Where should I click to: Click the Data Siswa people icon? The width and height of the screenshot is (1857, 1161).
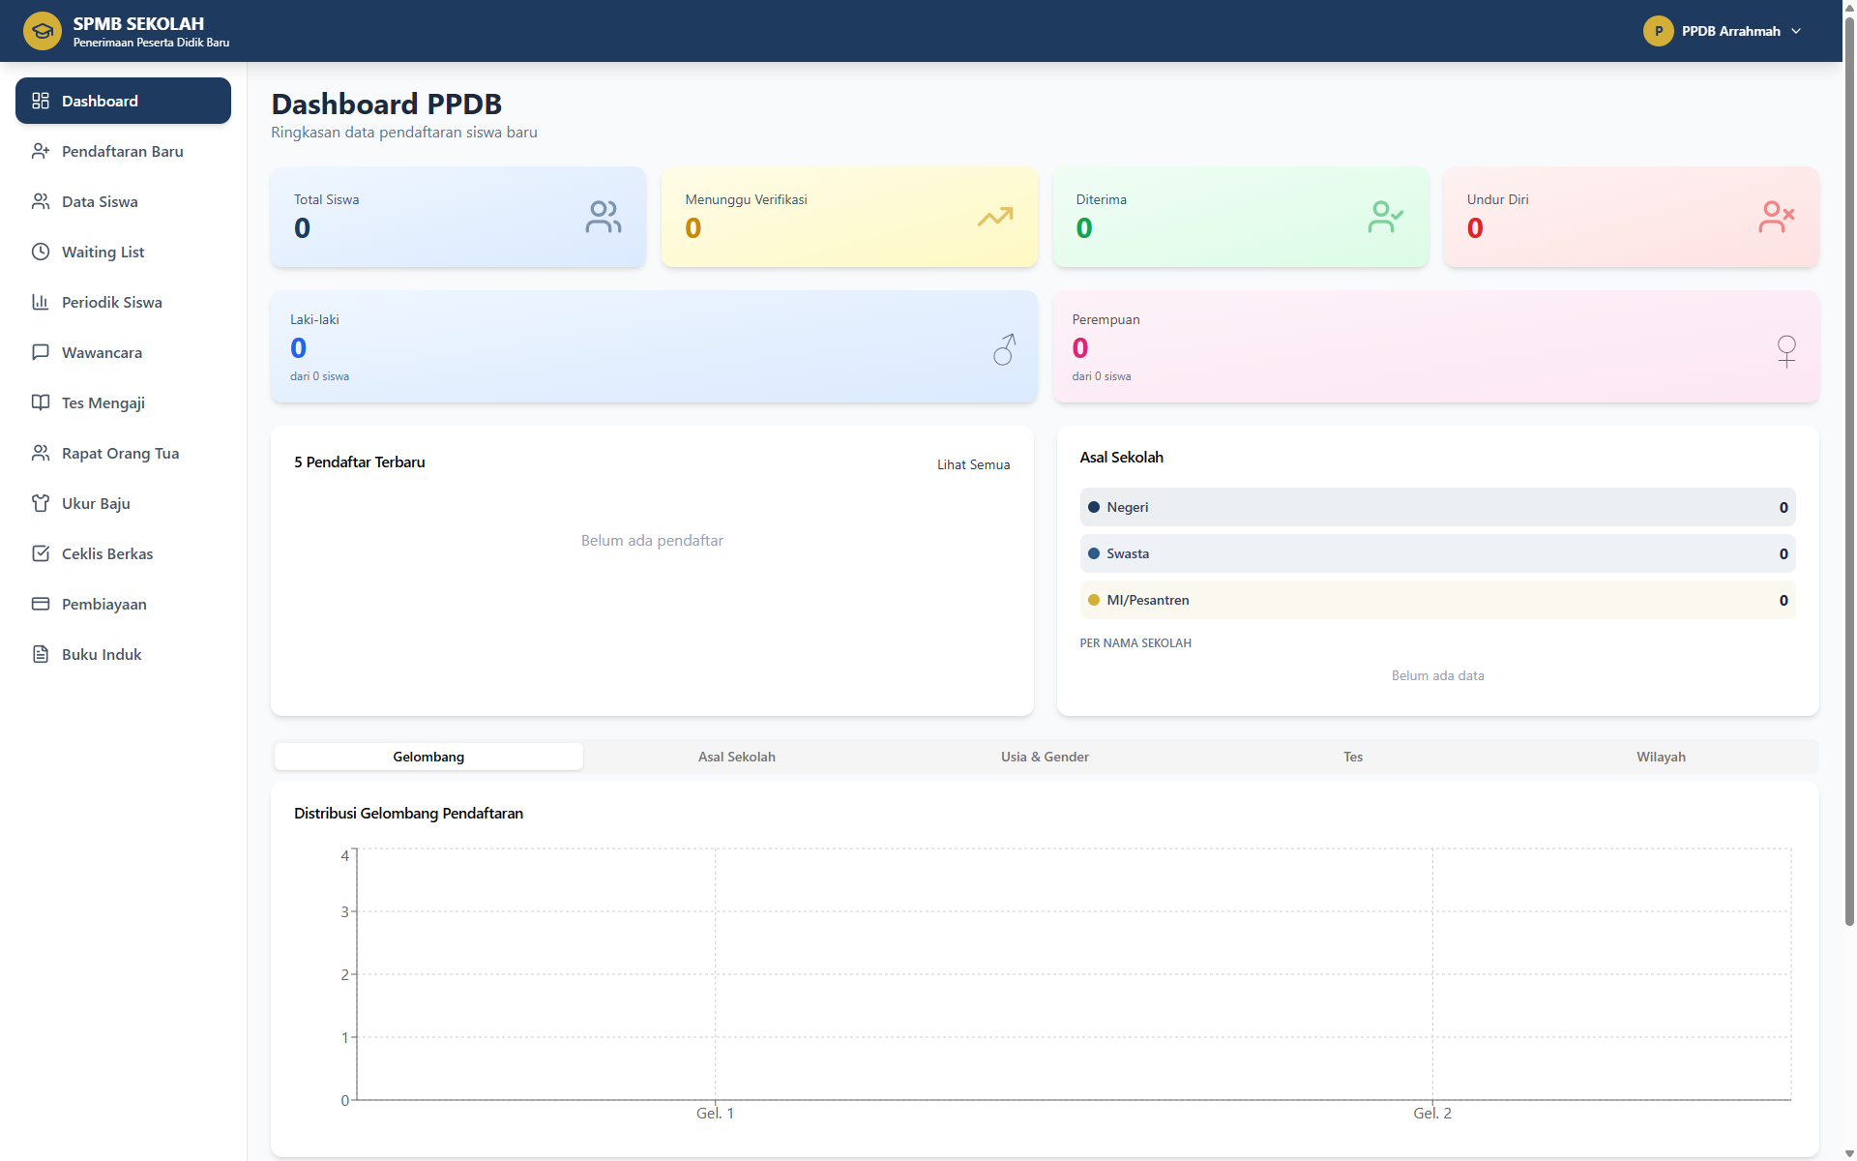point(41,201)
